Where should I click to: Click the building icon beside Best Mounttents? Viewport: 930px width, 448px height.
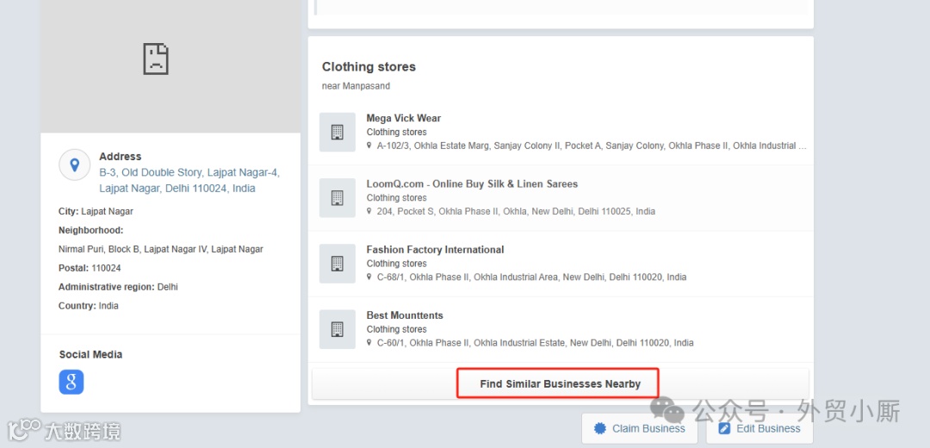pyautogui.click(x=337, y=329)
